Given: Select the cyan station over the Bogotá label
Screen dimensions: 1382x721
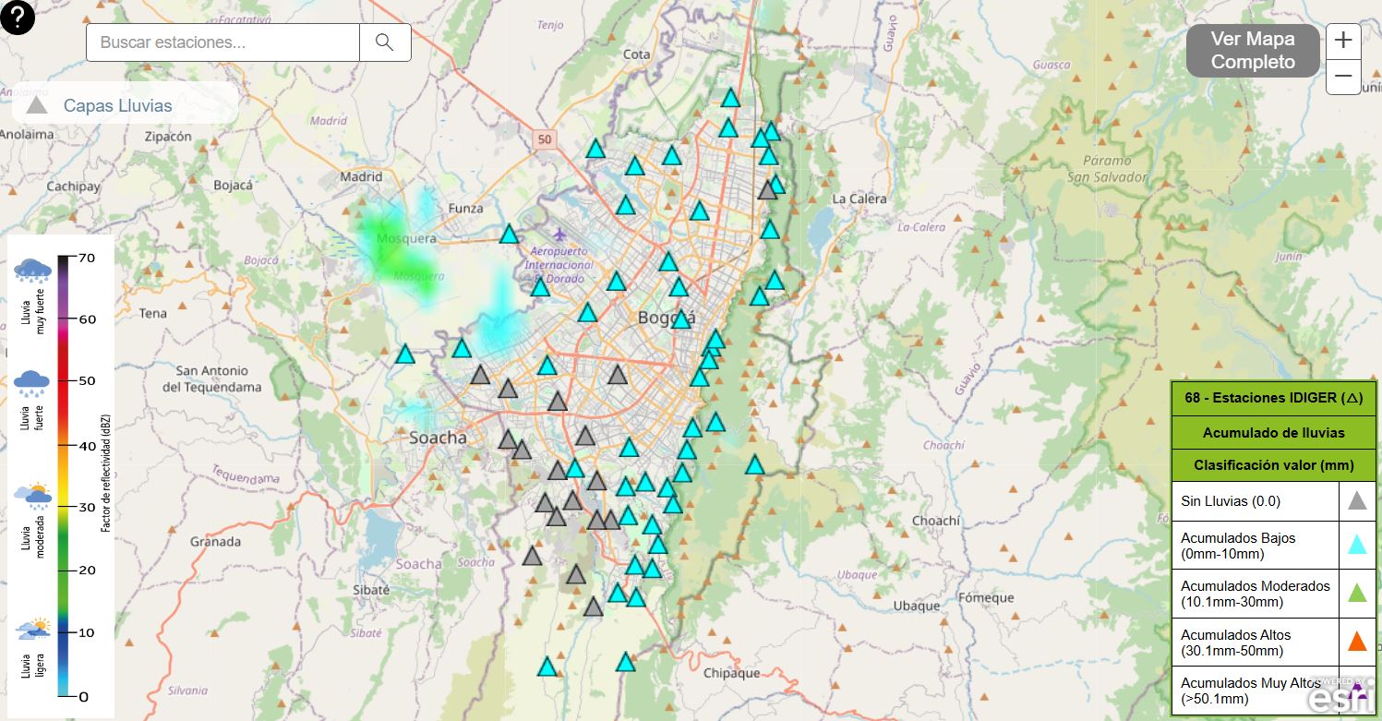Looking at the screenshot, I should tap(681, 319).
